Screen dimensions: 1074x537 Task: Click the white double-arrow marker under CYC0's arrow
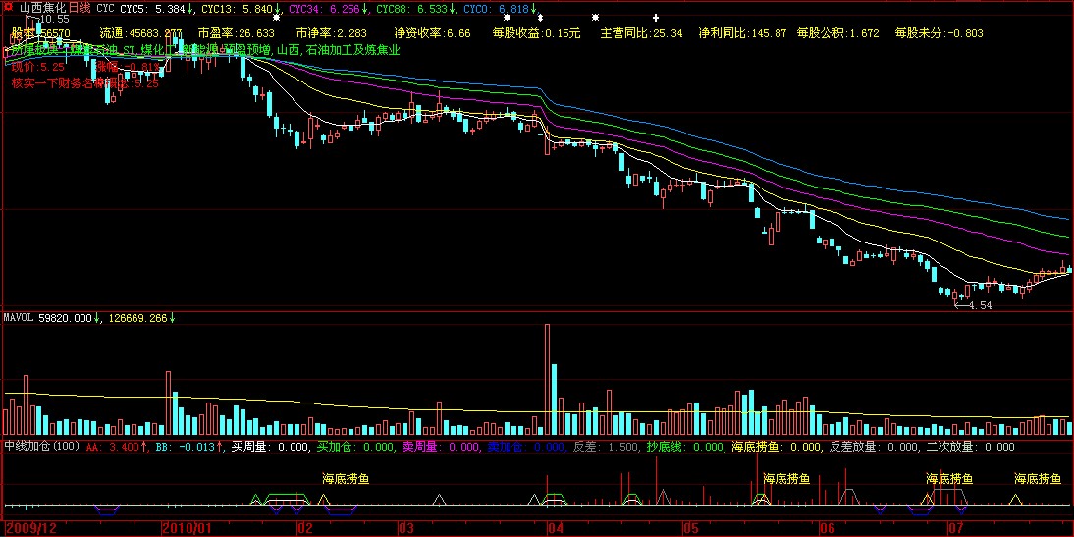540,19
